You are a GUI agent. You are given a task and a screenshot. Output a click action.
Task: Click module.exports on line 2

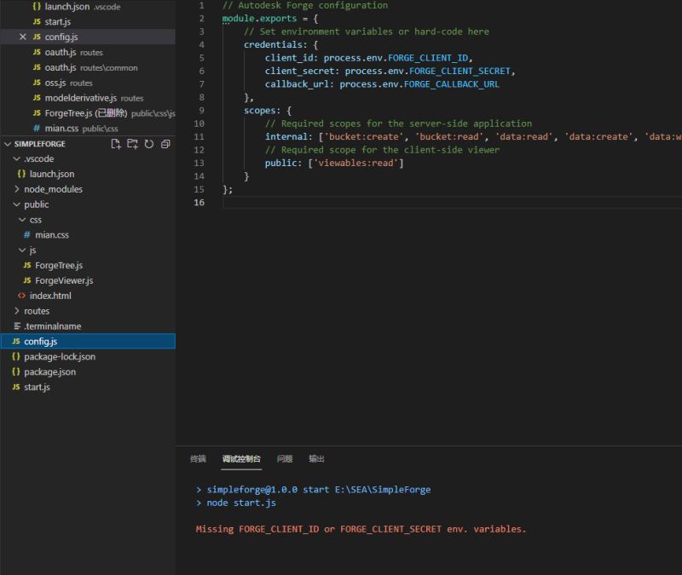(x=259, y=19)
